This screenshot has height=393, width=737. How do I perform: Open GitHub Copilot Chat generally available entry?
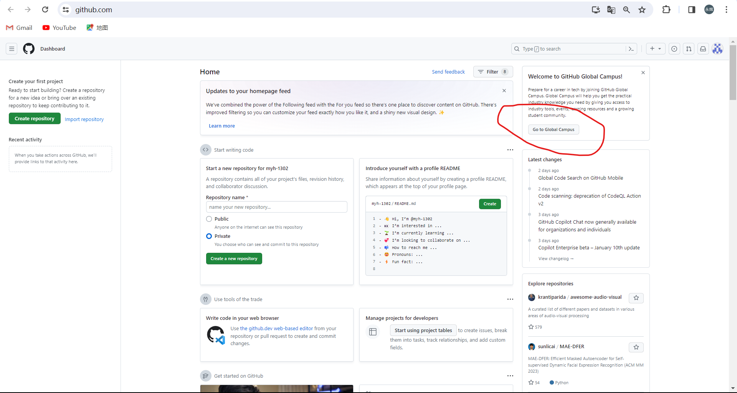click(587, 226)
